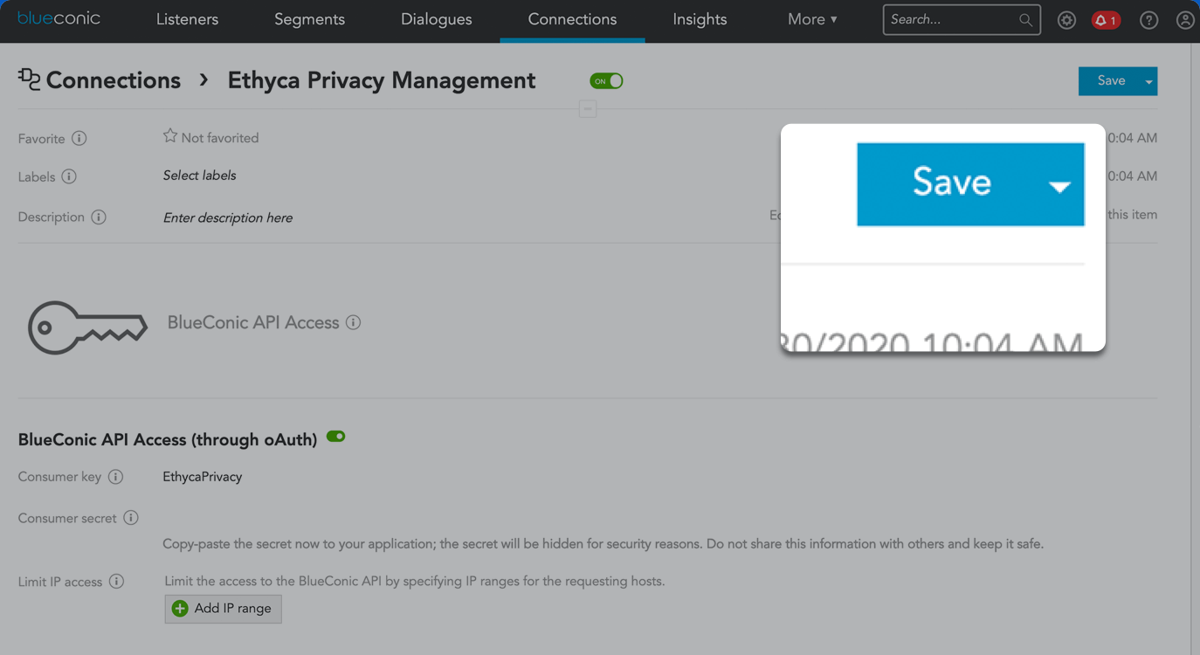1200x655 pixels.
Task: Click Enter description here field
Action: tap(227, 217)
